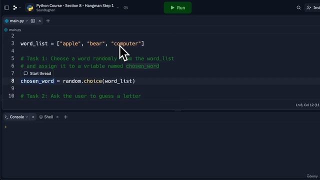Click line number 10 in the gutter
Viewport: 320px width, 180px height.
(11, 95)
